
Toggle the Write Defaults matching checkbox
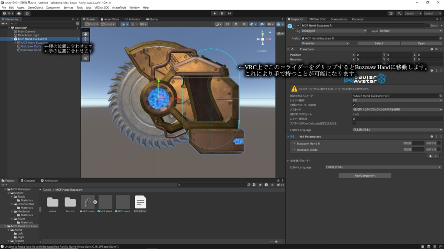(354, 123)
